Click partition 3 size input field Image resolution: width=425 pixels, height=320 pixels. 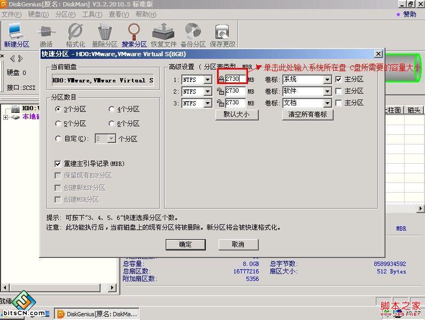pos(235,103)
